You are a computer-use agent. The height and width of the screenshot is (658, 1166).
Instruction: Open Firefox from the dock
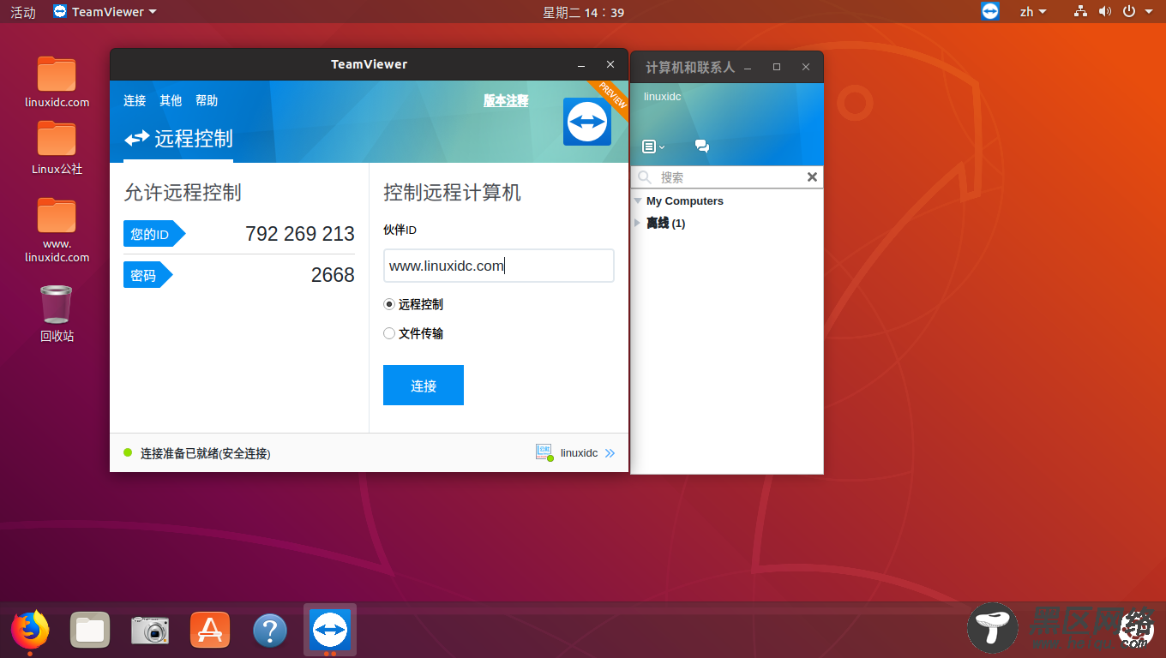30,631
